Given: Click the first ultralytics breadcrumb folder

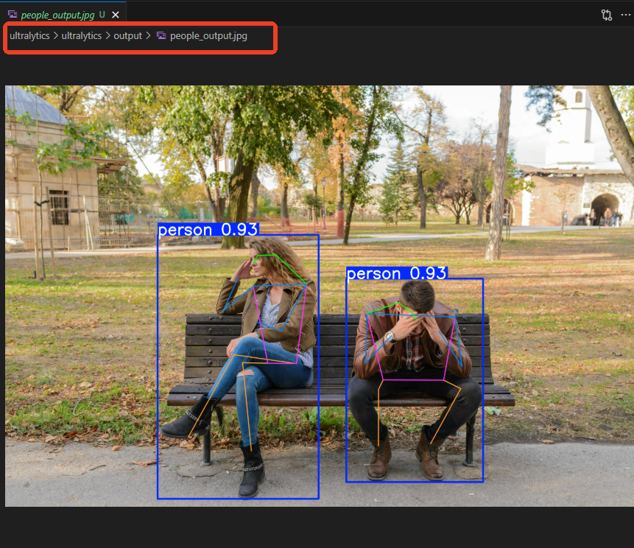Looking at the screenshot, I should coord(29,35).
